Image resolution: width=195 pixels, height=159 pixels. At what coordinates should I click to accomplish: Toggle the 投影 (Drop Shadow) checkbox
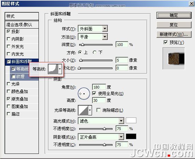(9, 31)
